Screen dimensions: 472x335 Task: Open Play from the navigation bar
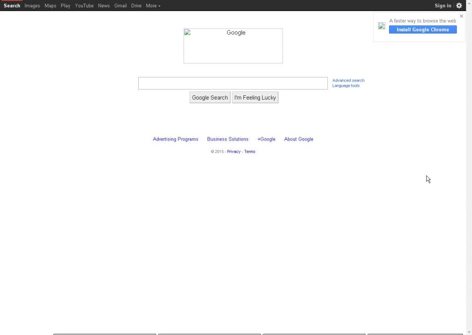click(x=65, y=6)
